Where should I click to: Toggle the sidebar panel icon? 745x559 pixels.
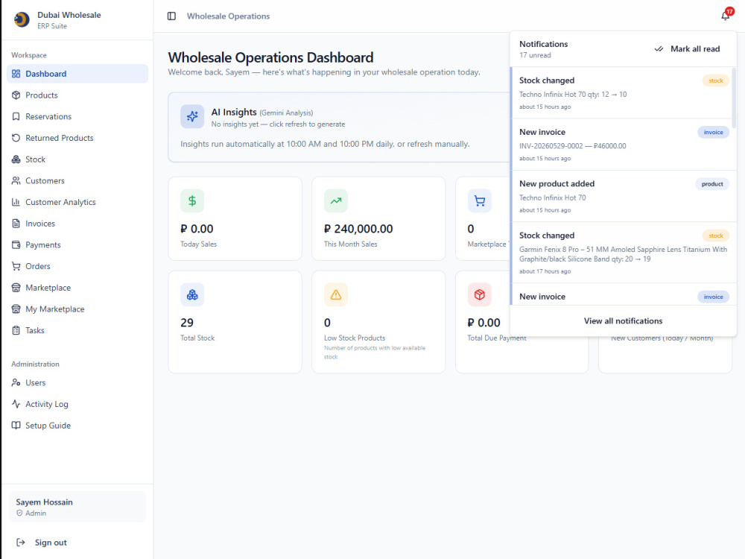point(171,16)
